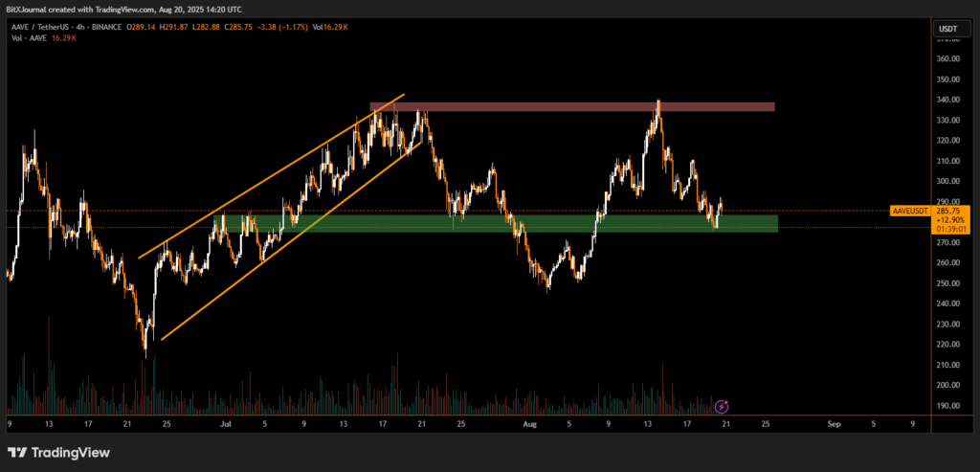The width and height of the screenshot is (980, 472).
Task: Select the upper orange channel trendline
Action: pos(273,175)
